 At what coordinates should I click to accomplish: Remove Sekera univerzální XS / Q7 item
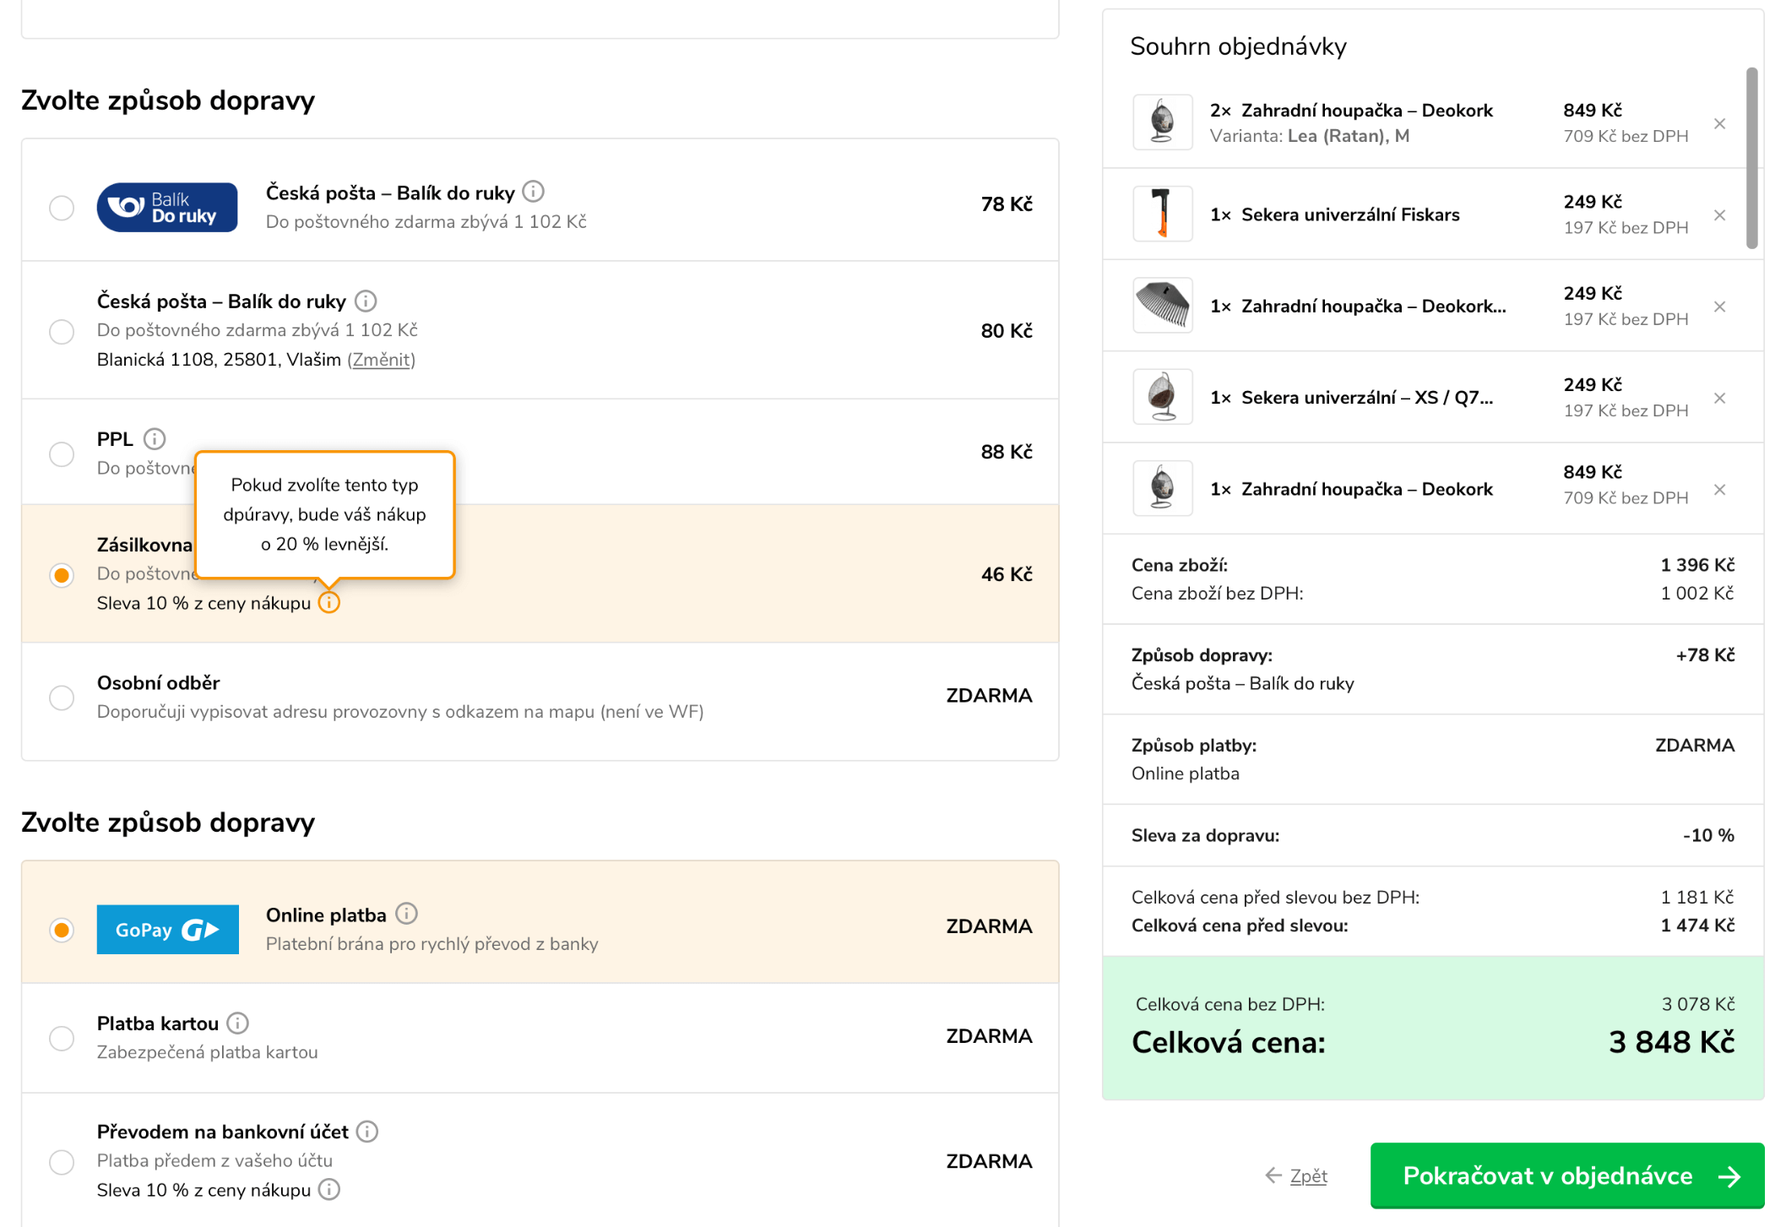tap(1720, 399)
